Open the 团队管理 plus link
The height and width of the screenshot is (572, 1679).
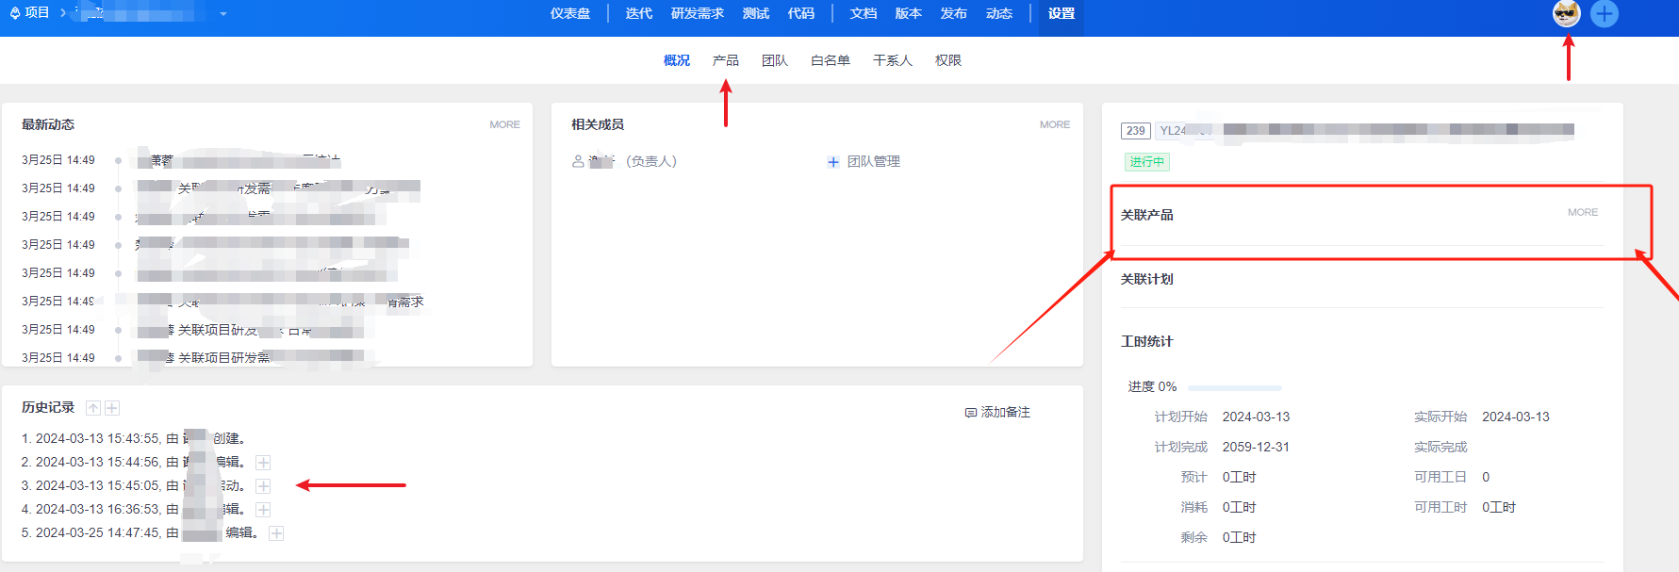864,162
